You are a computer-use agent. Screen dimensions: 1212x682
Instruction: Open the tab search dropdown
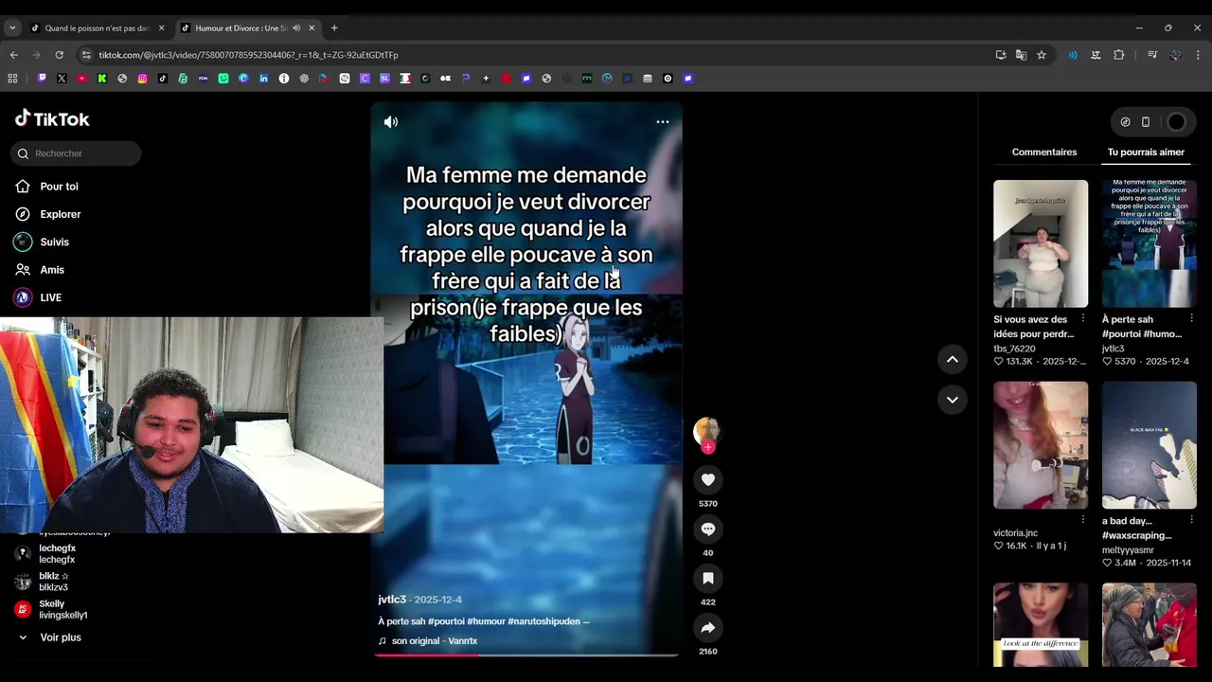pos(12,28)
